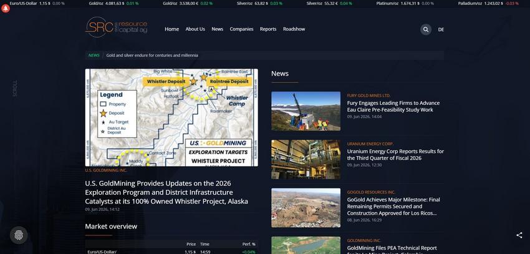Click the Market overview heading
Viewport: 530px width, 254px height.
pos(111,227)
